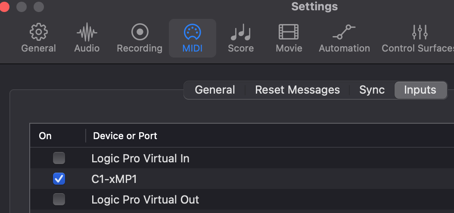Screen dimensions: 454x213
Task: Open the Movie filmstrip settings pane
Action: pos(289,38)
